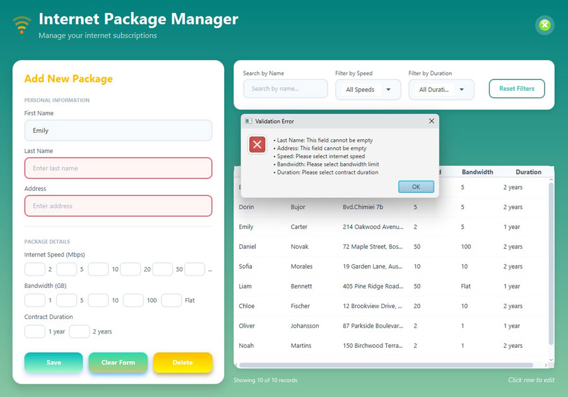Screen dimensions: 568x397
Task: Close the Validation Error dialog
Action: tap(432, 121)
